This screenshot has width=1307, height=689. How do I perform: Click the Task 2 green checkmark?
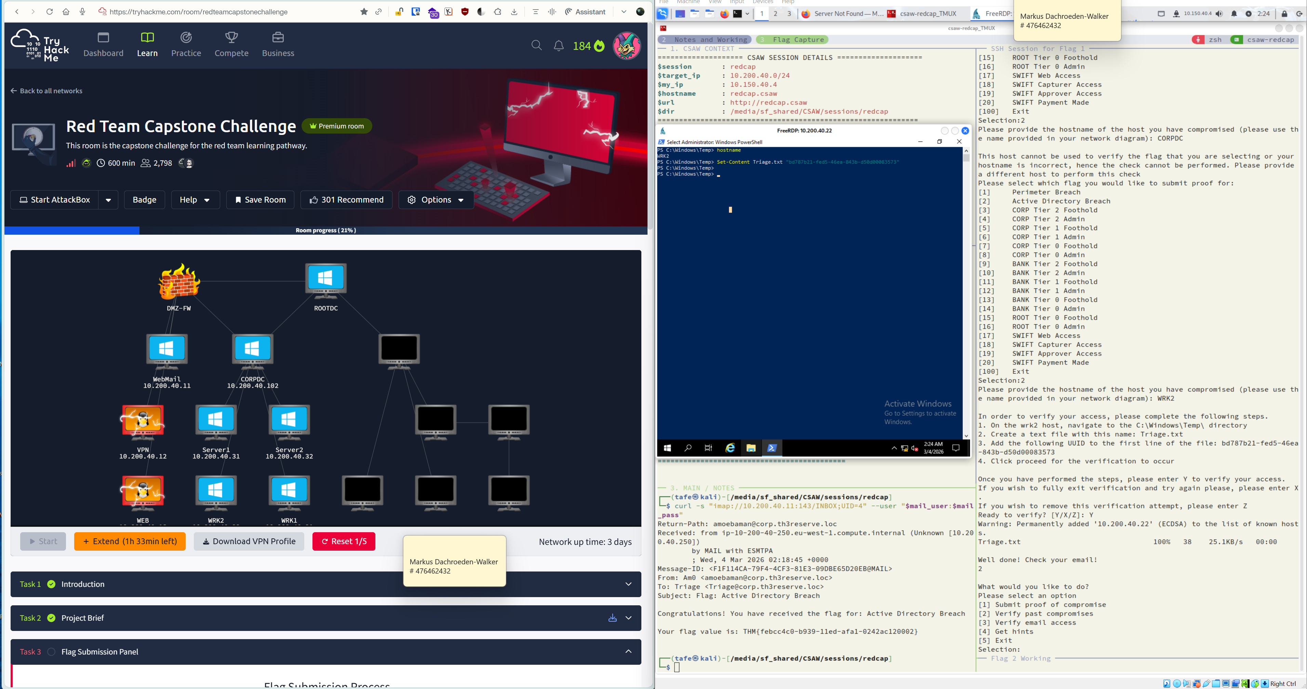click(51, 618)
